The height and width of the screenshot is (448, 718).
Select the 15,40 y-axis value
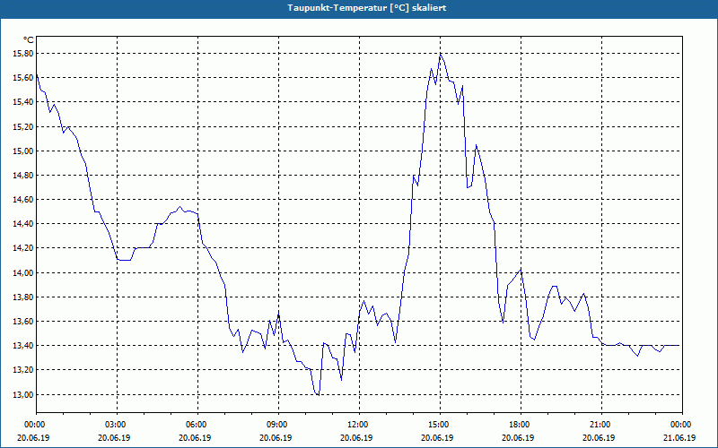pos(24,102)
